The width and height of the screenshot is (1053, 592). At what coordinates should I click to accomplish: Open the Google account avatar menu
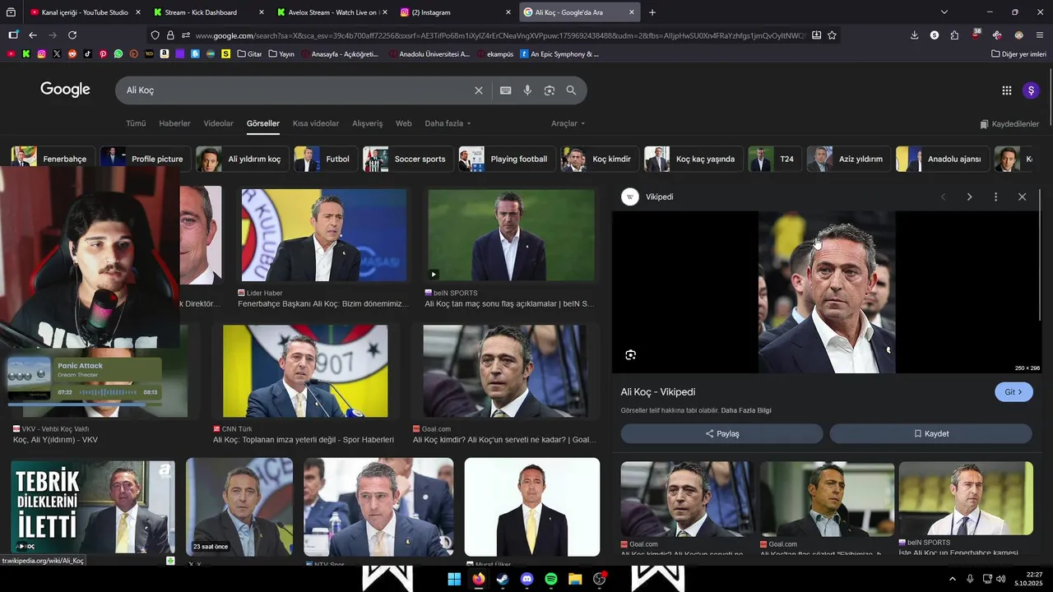[1031, 90]
